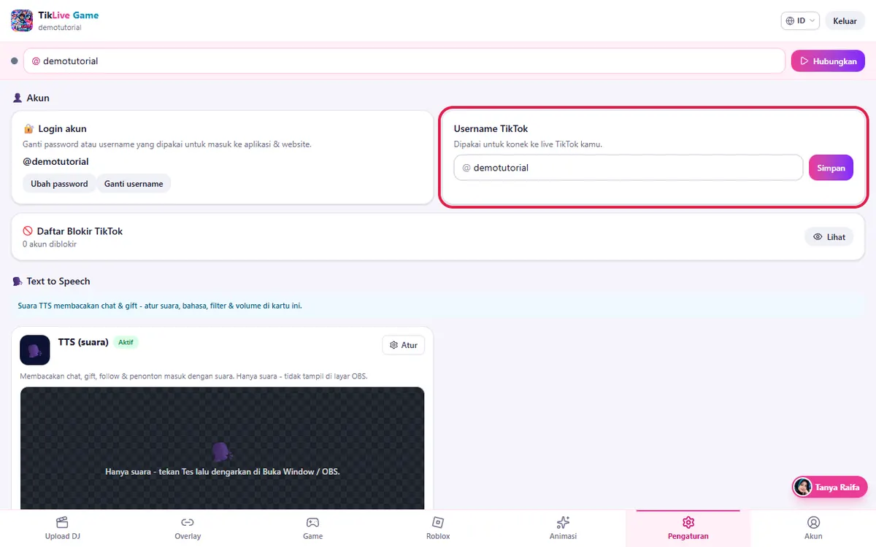Click the TTS (suara) voice icon

coord(35,350)
